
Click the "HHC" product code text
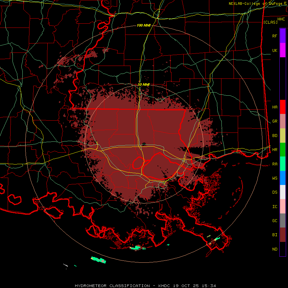click(281, 19)
